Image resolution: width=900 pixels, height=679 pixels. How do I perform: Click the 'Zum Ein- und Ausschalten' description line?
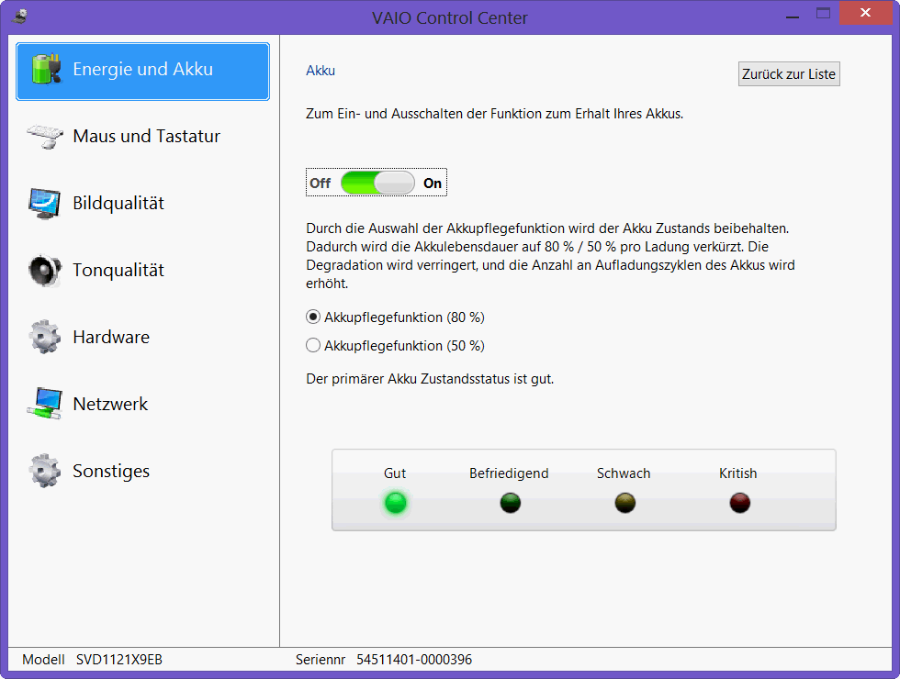click(495, 114)
